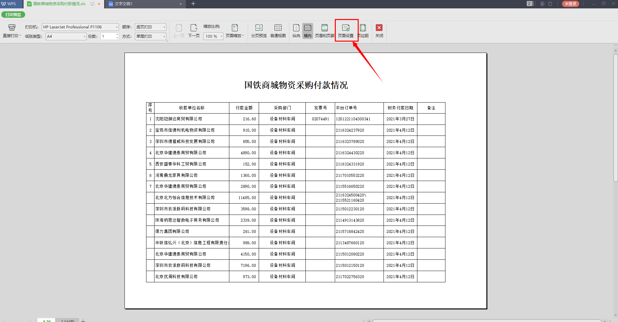Add a new sheet with plus button
Viewport: 618px width, 322px height.
point(83,320)
